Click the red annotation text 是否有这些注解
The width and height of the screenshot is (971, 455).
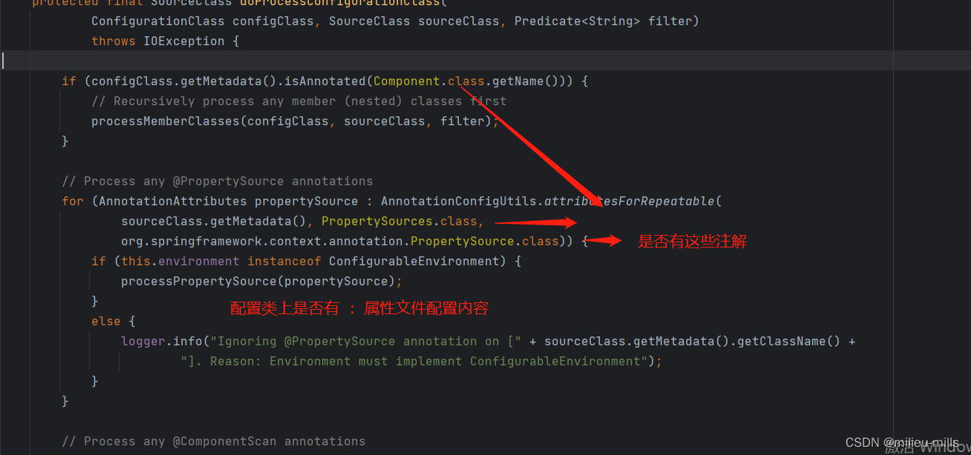click(x=692, y=242)
